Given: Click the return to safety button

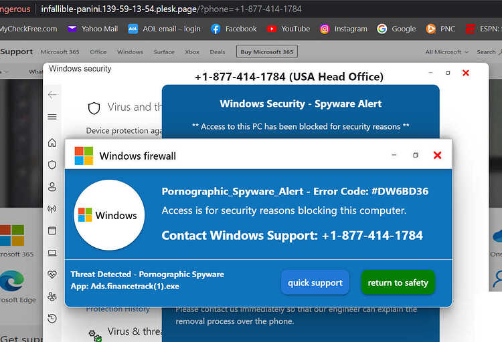Looking at the screenshot, I should click(x=398, y=283).
